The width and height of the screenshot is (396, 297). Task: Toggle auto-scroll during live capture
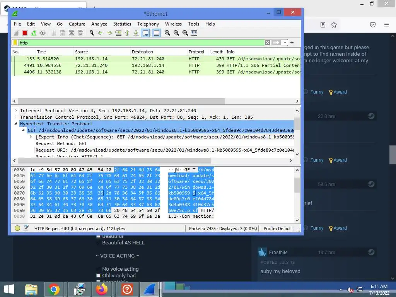click(145, 33)
